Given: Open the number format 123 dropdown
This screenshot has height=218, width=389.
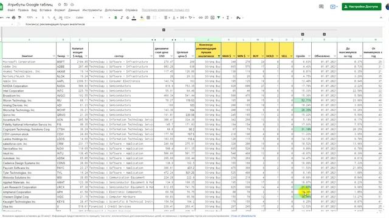Looking at the screenshot, I should pyautogui.click(x=67, y=18).
